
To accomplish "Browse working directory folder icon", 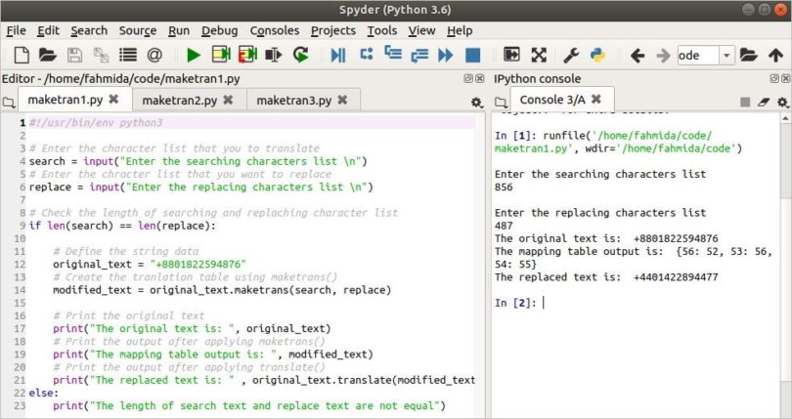I will pos(749,55).
